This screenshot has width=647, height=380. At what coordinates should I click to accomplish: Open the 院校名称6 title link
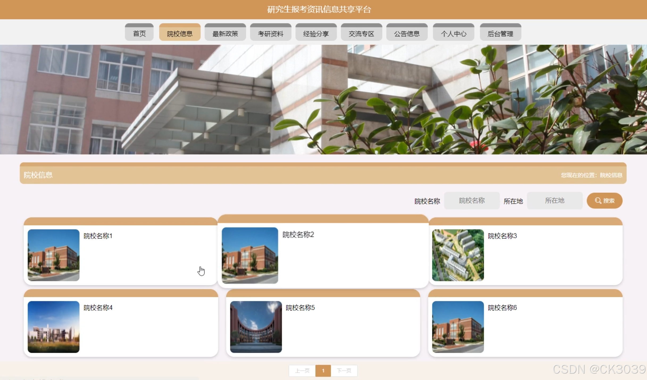[502, 308]
